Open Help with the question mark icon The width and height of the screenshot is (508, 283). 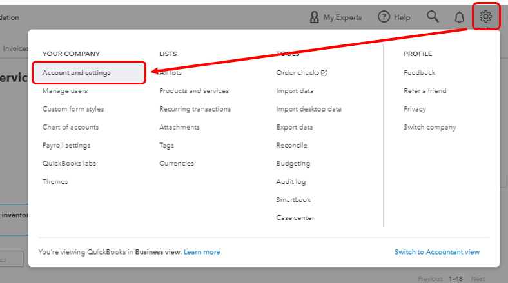click(384, 17)
